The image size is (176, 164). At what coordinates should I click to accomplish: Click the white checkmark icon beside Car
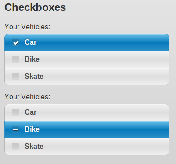[16, 42]
